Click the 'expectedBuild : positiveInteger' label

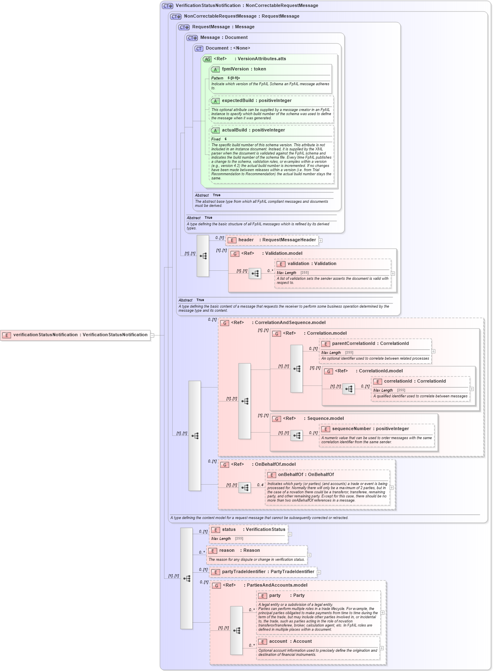pyautogui.click(x=257, y=101)
